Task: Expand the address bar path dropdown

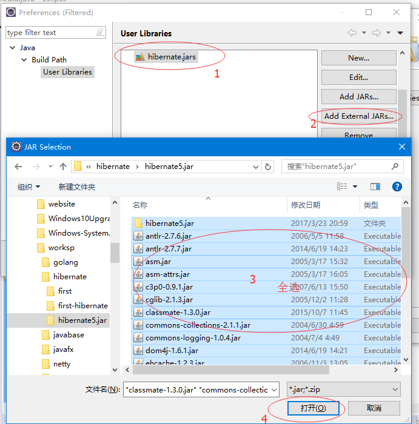Action: tap(255, 167)
